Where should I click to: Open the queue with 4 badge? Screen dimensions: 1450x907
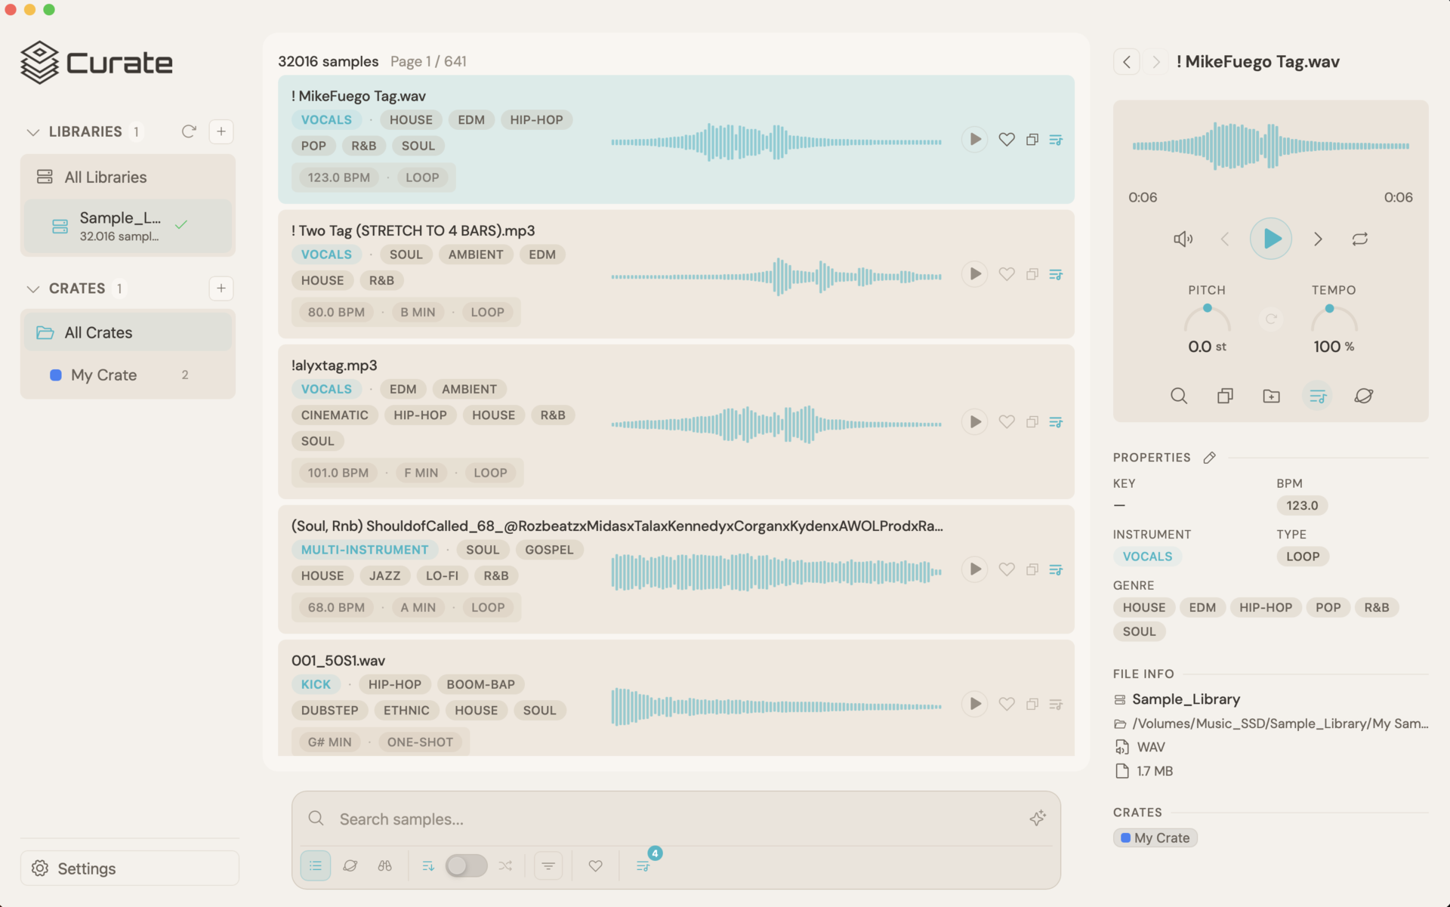tap(643, 865)
